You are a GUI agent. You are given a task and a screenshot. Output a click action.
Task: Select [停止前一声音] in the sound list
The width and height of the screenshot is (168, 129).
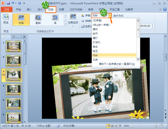pyautogui.click(x=114, y=25)
